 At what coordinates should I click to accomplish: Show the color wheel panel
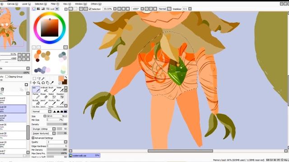34,9
